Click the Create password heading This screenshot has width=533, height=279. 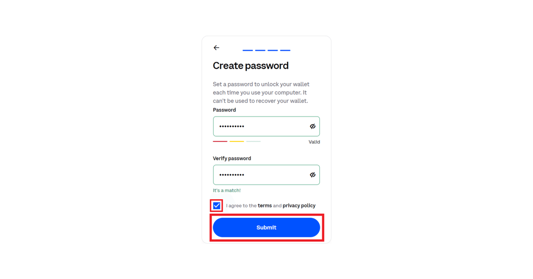(x=251, y=66)
